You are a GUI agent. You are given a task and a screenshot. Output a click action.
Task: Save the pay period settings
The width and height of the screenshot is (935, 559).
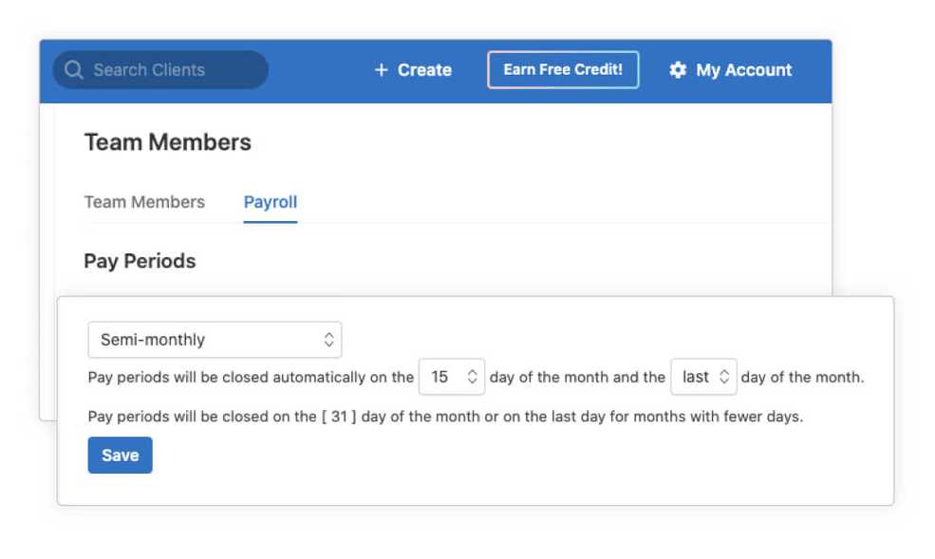120,456
